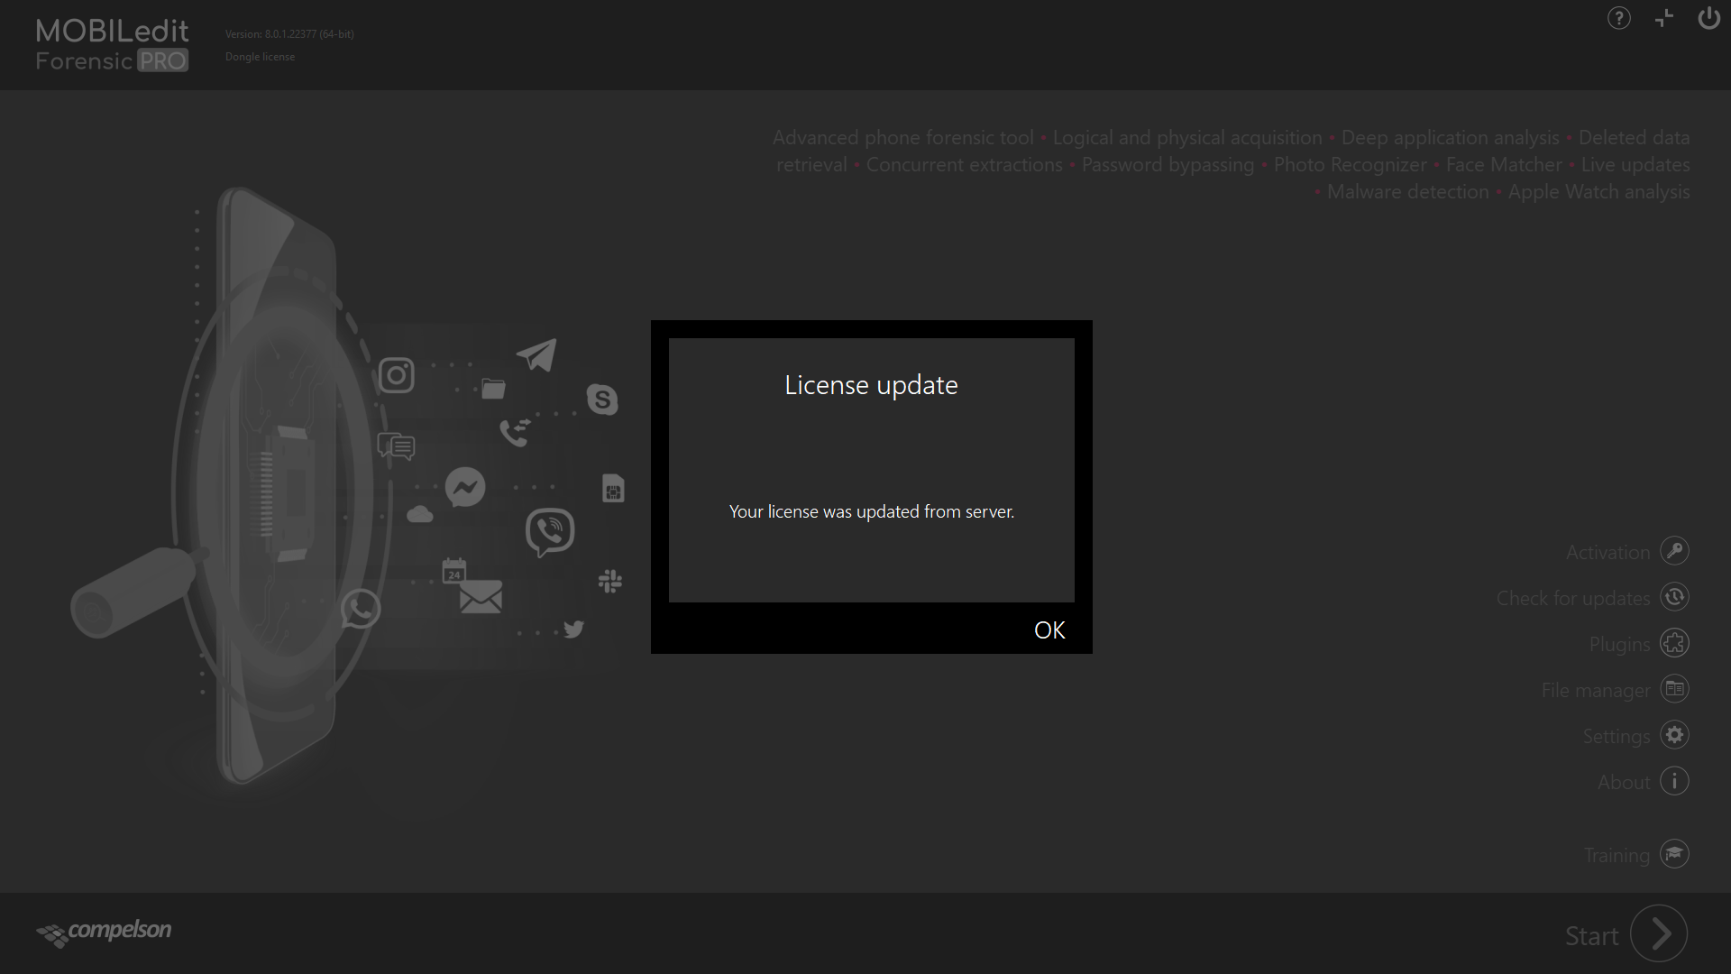Click the compact view icon beside help
Image resolution: width=1731 pixels, height=974 pixels.
tap(1663, 18)
